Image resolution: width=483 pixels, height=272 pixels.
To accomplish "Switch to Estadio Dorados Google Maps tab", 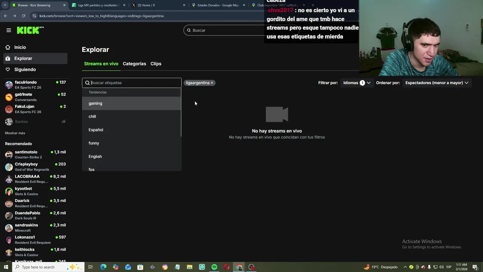I will click(x=218, y=5).
